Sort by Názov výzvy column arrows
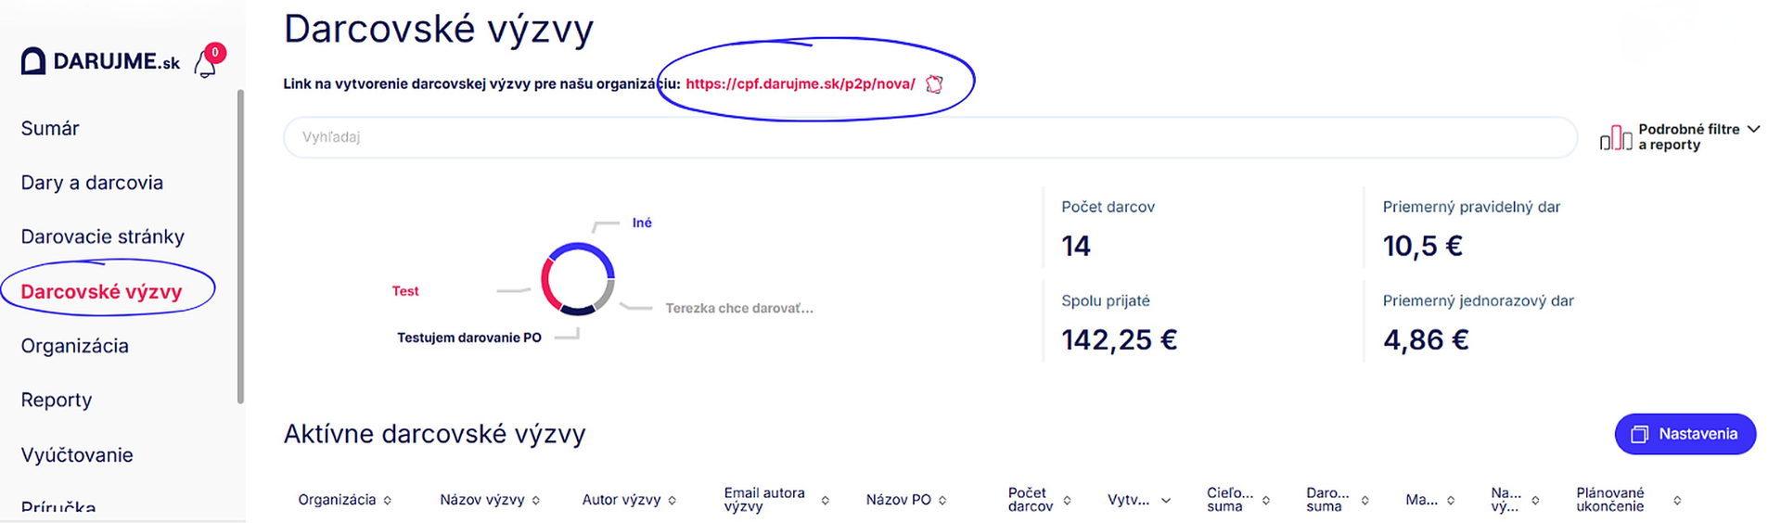 pyautogui.click(x=536, y=500)
